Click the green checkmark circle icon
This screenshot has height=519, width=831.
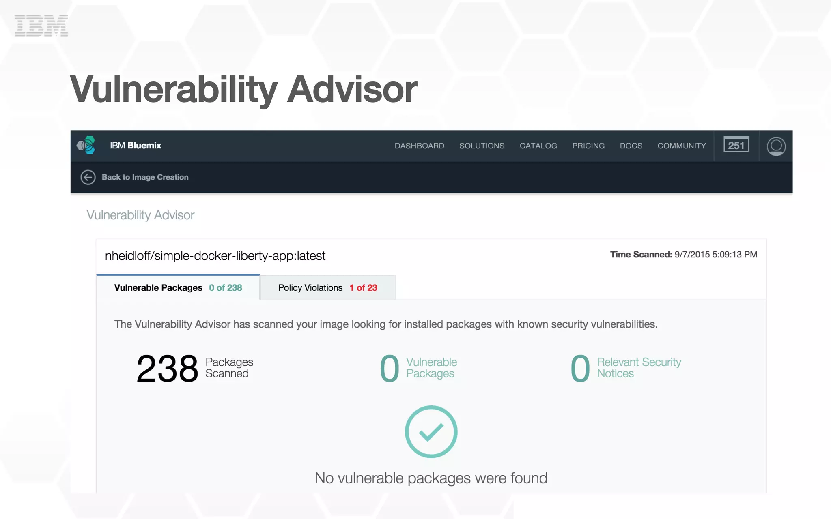(x=431, y=432)
